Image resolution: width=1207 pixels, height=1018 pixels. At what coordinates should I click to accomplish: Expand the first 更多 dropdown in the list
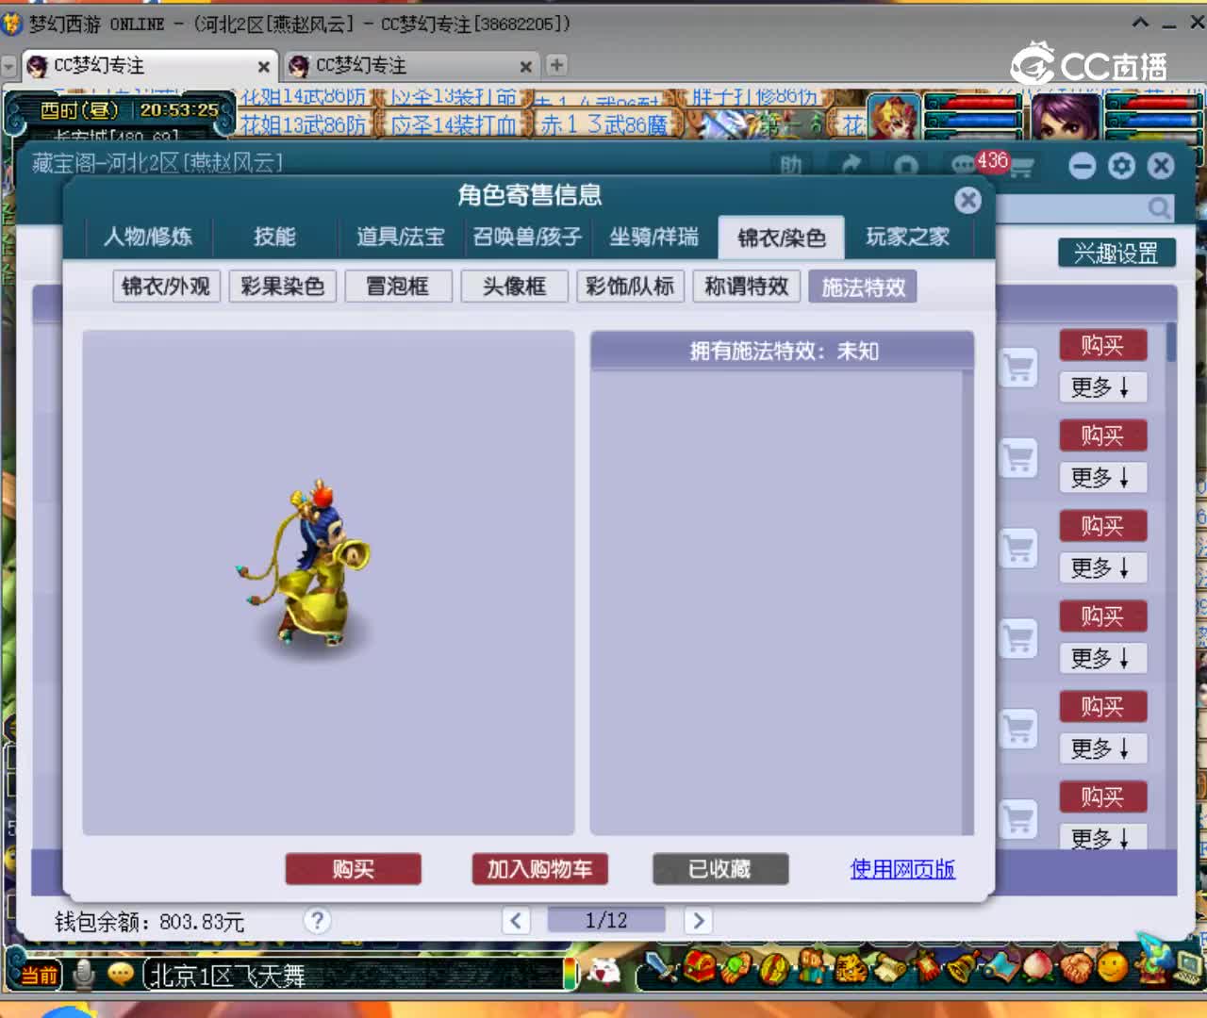coord(1102,387)
